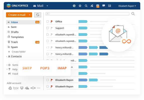Toggle the flag on Support email

52,28
